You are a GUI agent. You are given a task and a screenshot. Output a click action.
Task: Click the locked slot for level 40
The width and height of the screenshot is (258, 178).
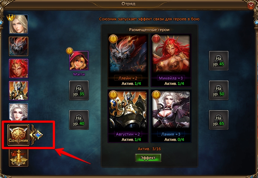pyautogui.click(x=79, y=120)
